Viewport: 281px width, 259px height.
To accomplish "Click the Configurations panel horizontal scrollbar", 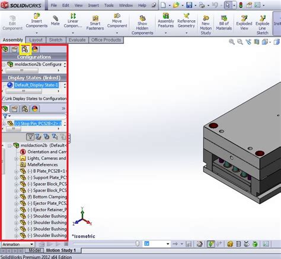I will pos(22,70).
